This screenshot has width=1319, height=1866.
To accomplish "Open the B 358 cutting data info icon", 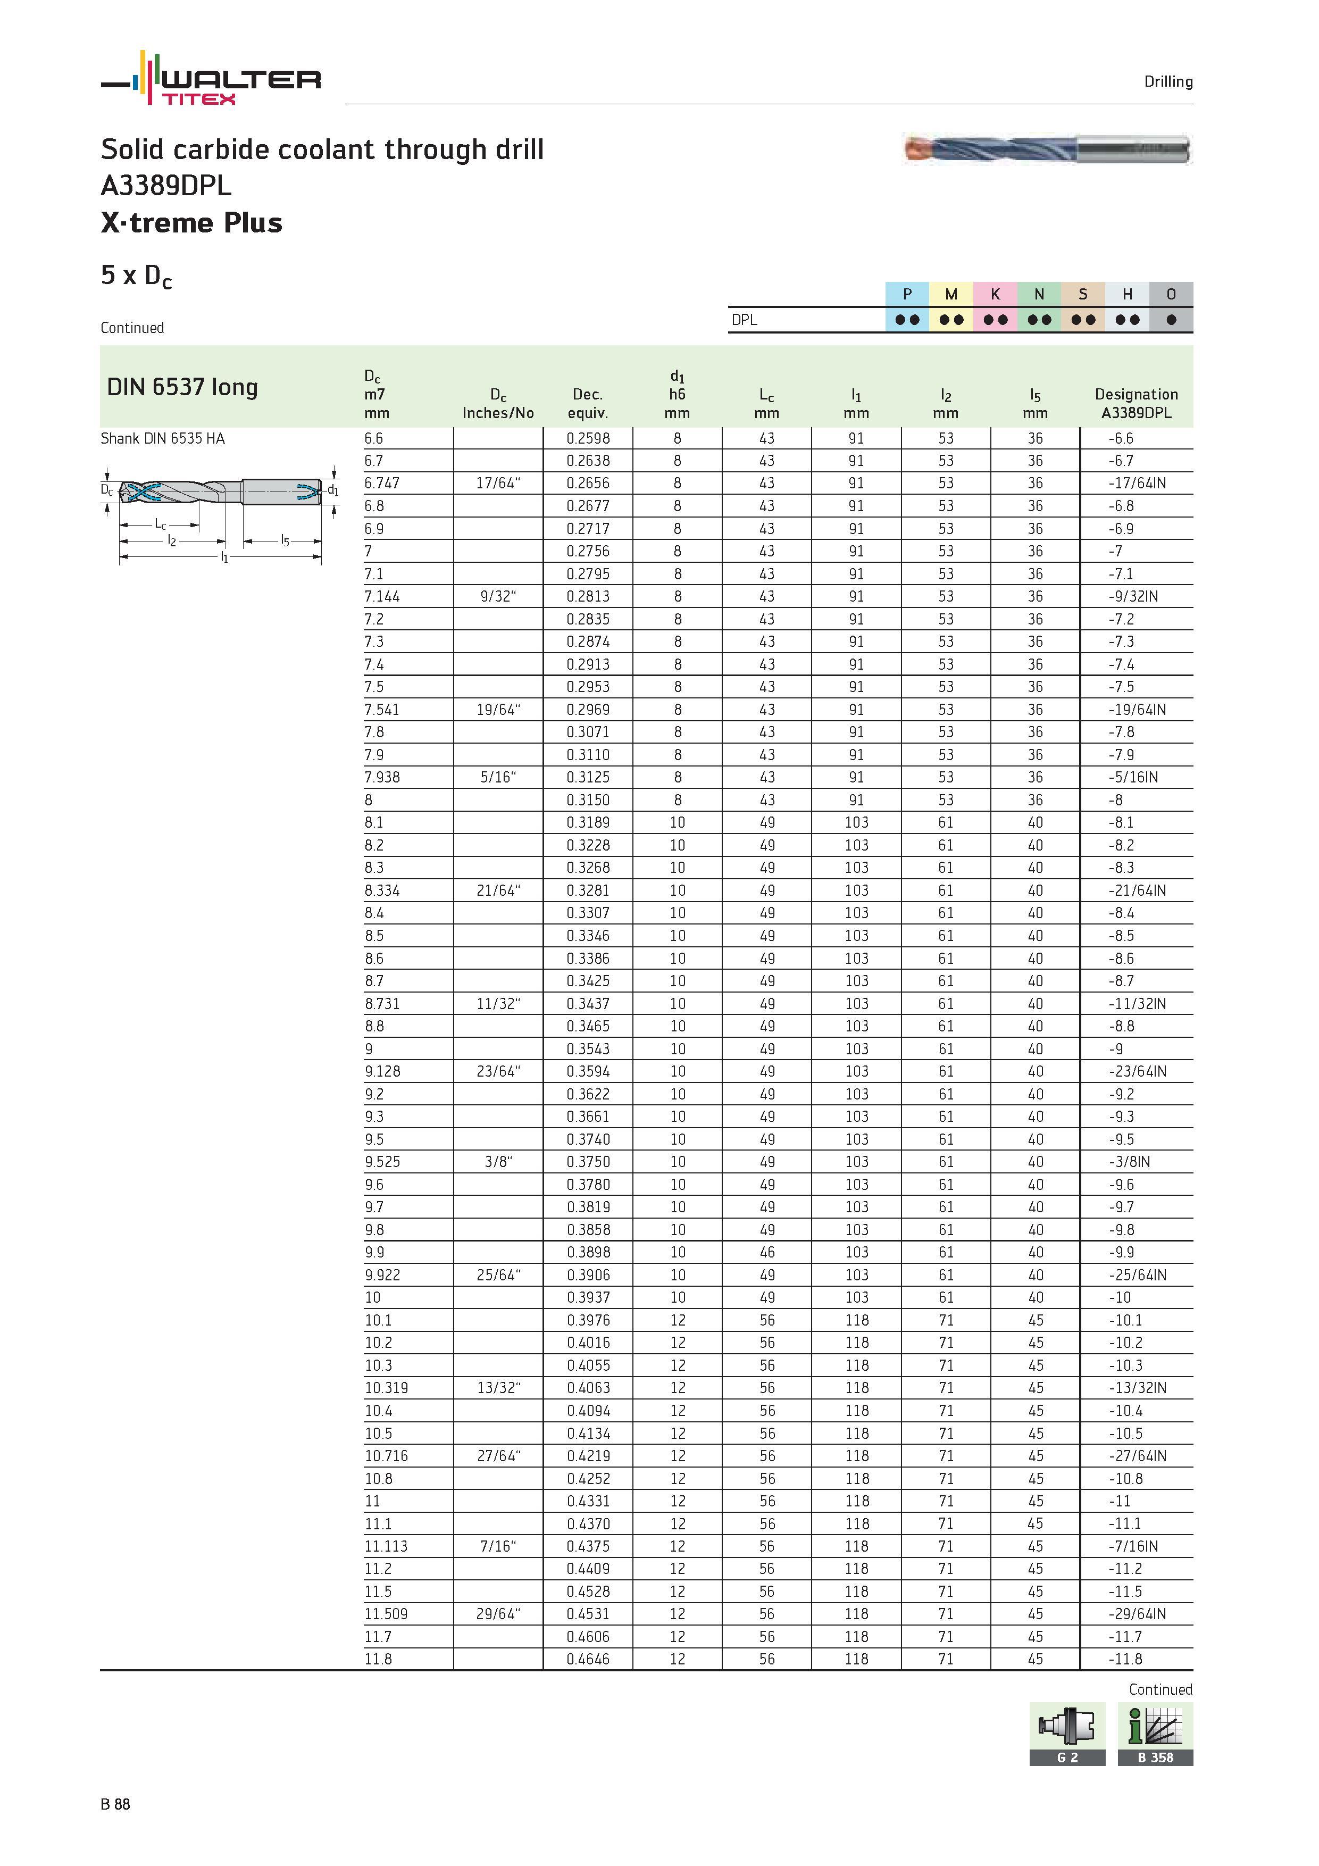I will coord(1155,1734).
